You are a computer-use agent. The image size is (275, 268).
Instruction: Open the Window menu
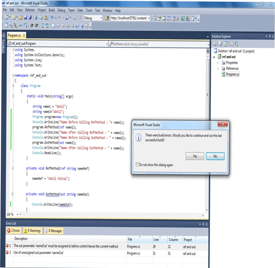(107, 10)
